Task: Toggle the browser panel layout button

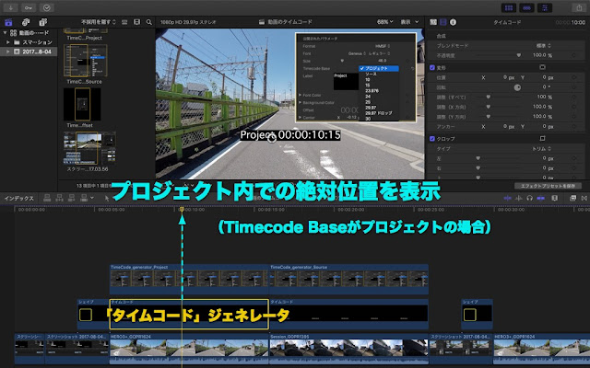Action: coord(509,7)
